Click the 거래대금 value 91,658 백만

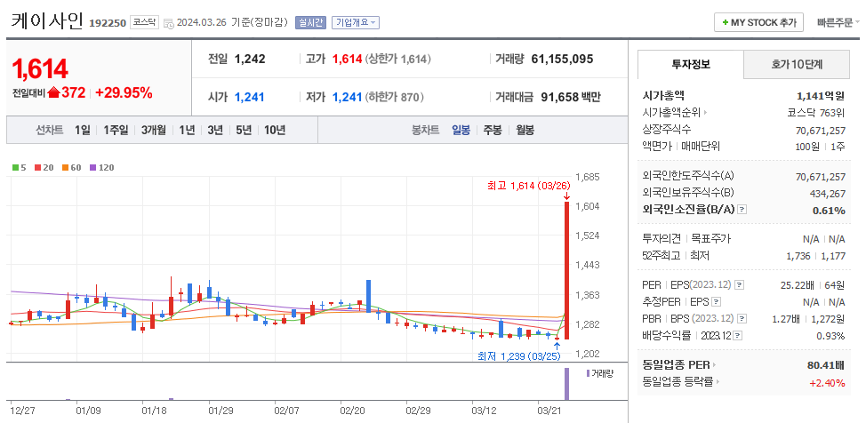click(x=570, y=97)
